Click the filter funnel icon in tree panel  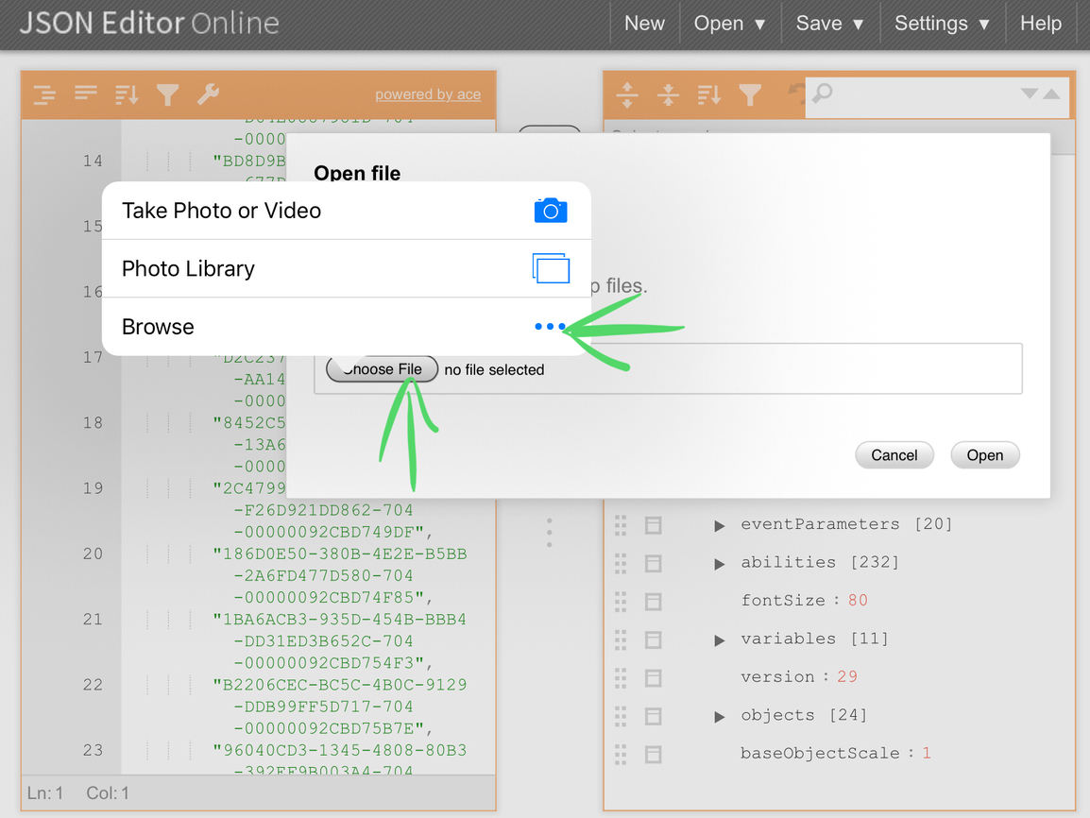click(x=750, y=94)
